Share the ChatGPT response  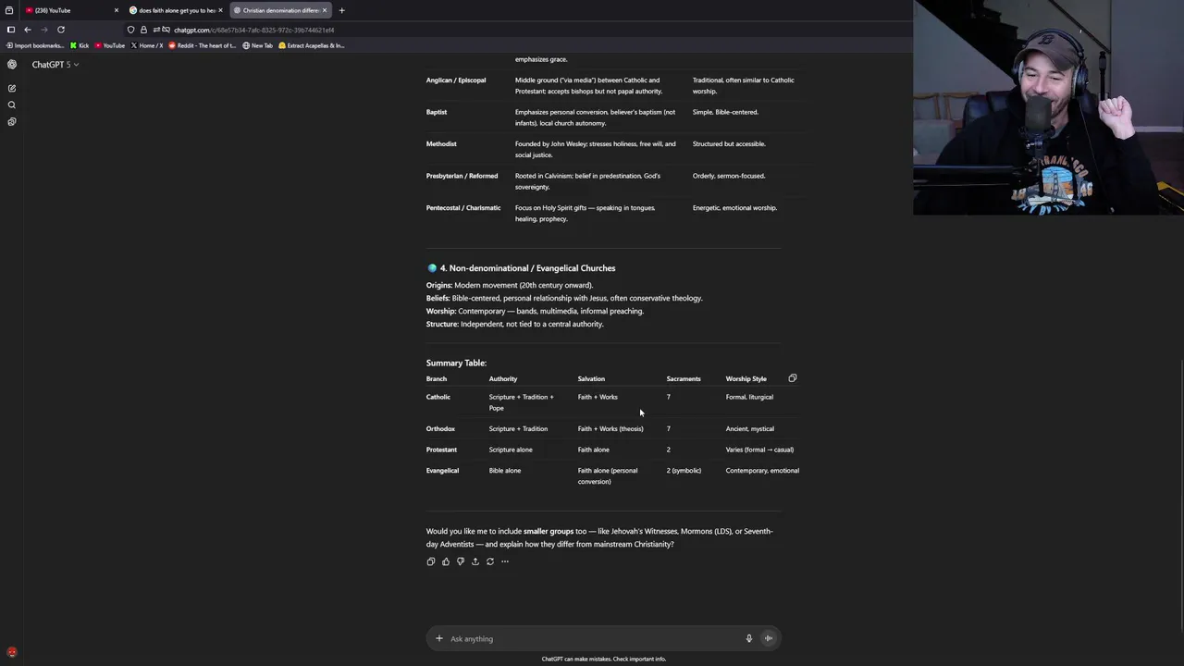coord(475,561)
